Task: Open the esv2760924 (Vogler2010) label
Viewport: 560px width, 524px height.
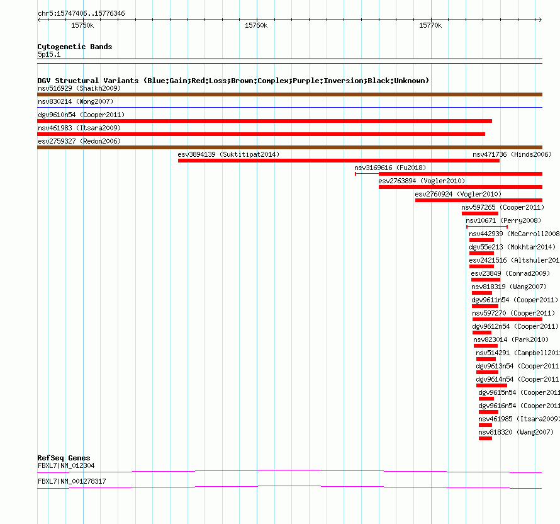Action: (458, 194)
